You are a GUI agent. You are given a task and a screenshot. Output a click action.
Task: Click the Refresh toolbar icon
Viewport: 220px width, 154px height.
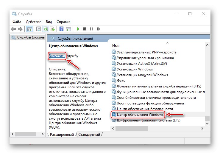pos(46,29)
